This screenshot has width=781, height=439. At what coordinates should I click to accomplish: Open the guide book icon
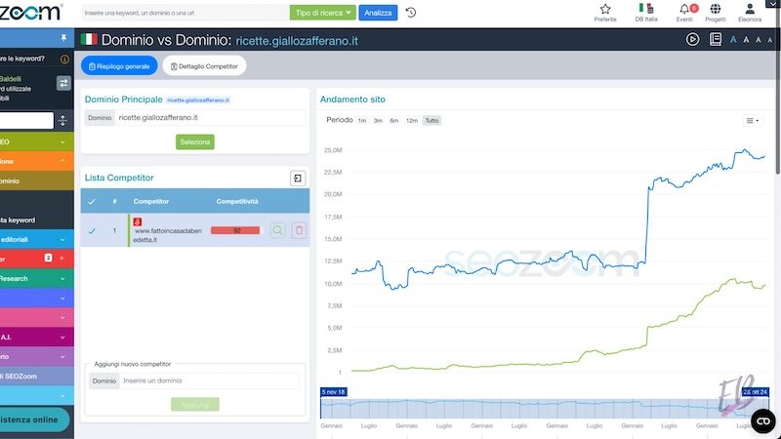click(716, 39)
